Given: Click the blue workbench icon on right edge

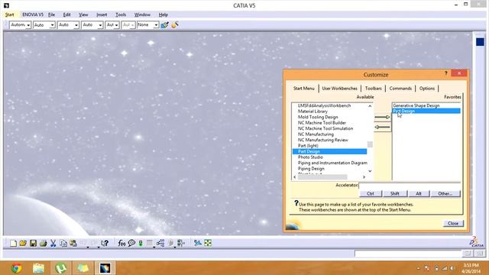Looking at the screenshot, I should point(480,42).
